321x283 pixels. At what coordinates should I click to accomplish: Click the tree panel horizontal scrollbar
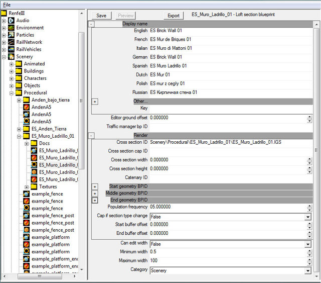40,276
